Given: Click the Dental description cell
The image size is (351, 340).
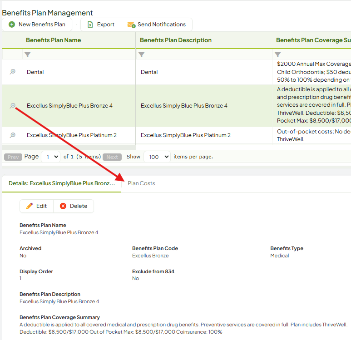Looking at the screenshot, I should pyautogui.click(x=204, y=72).
